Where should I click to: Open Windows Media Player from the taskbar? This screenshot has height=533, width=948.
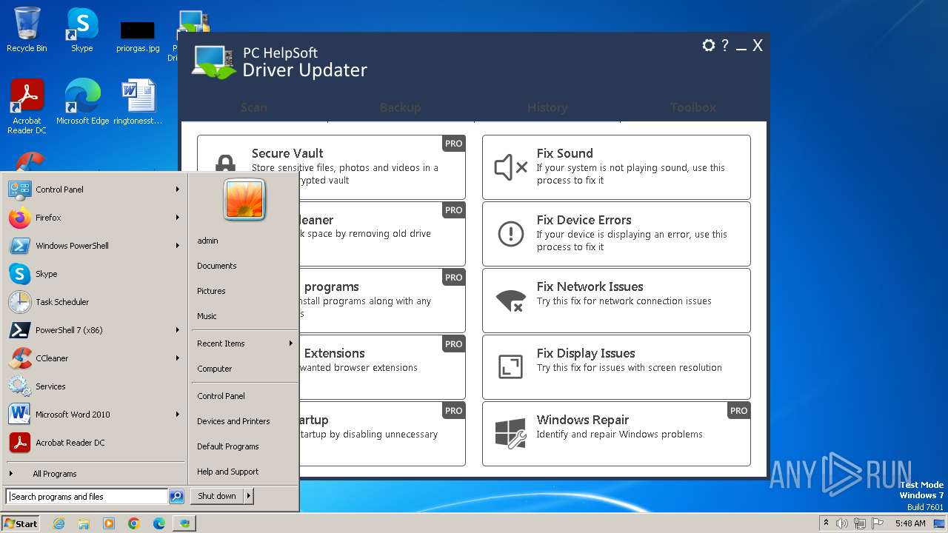(109, 523)
